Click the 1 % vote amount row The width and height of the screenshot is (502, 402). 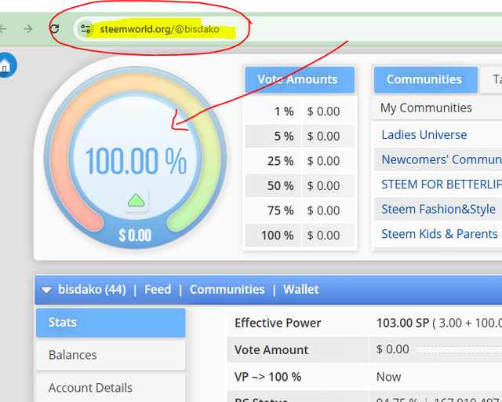tap(300, 111)
